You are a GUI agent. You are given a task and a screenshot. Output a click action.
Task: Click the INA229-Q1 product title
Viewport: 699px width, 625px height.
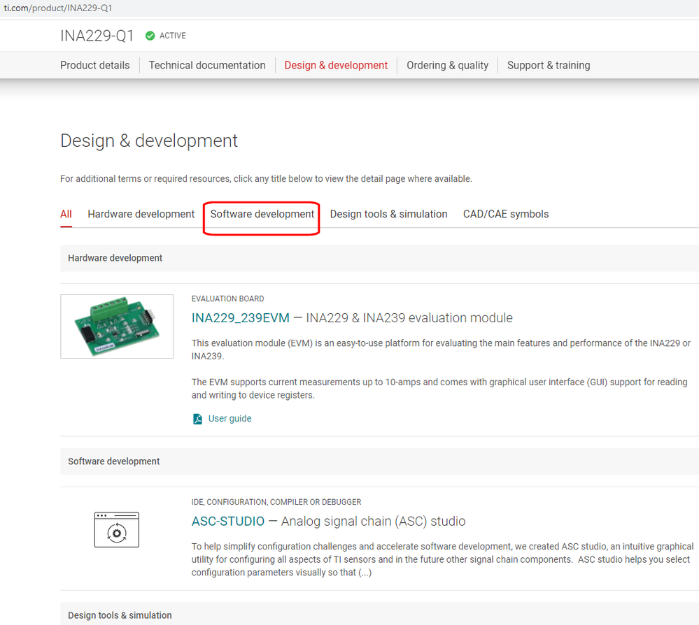(x=97, y=36)
